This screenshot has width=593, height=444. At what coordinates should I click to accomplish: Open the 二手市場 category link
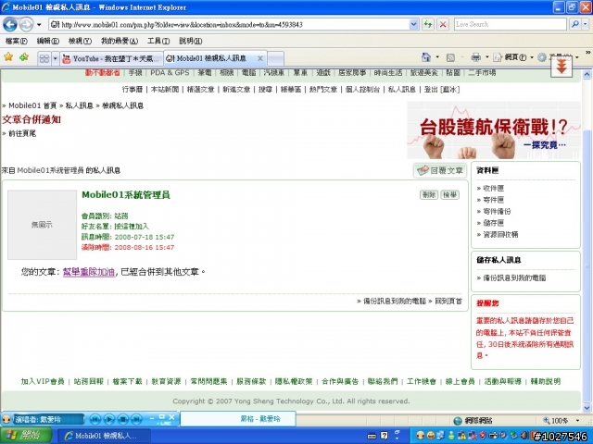click(x=482, y=72)
